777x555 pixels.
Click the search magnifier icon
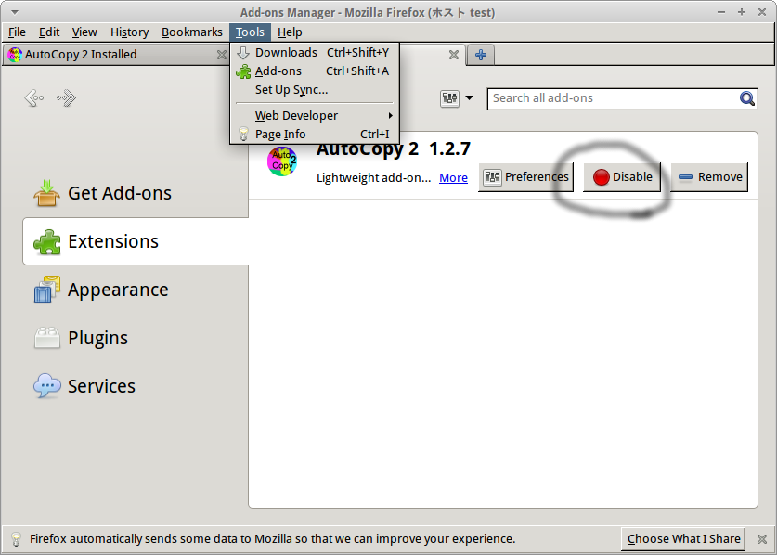pyautogui.click(x=746, y=98)
